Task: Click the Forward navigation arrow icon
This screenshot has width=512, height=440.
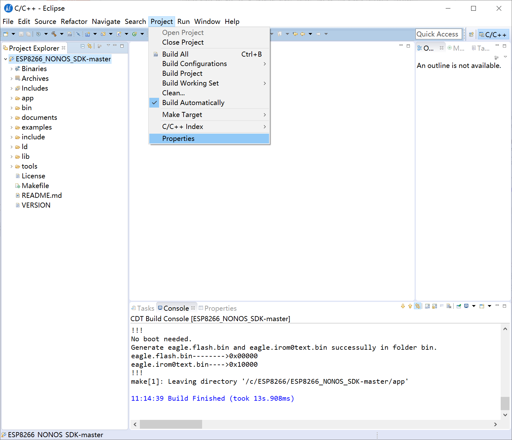Action: click(x=318, y=34)
